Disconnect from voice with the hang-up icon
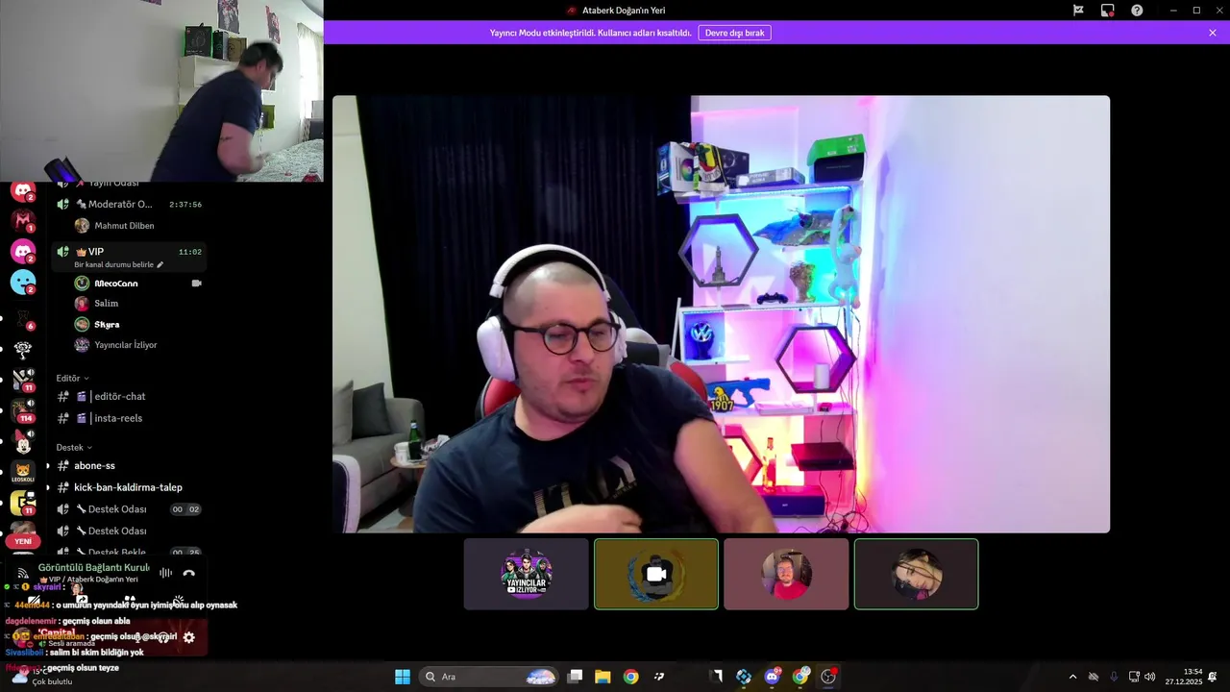Viewport: 1230px width, 692px height. pyautogui.click(x=188, y=573)
